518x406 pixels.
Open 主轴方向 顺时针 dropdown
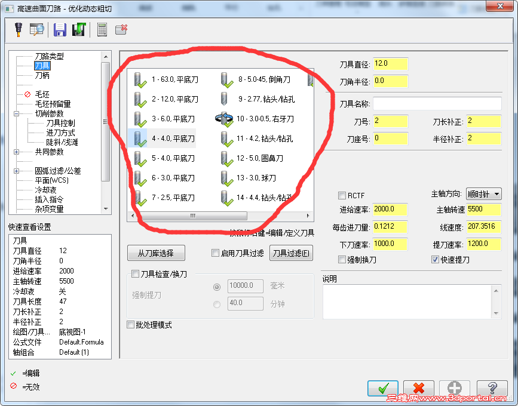(x=483, y=194)
